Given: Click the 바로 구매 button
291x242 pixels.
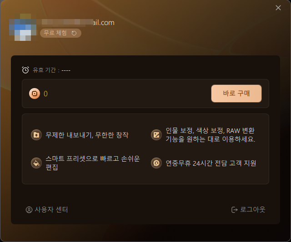Looking at the screenshot, I should tap(236, 94).
